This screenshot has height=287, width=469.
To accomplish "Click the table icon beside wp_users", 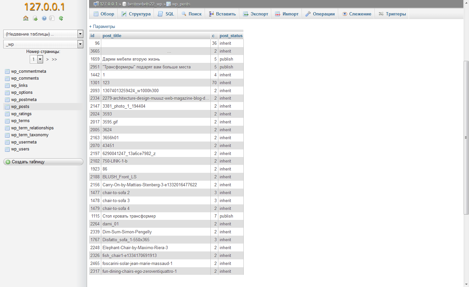I will pos(7,149).
